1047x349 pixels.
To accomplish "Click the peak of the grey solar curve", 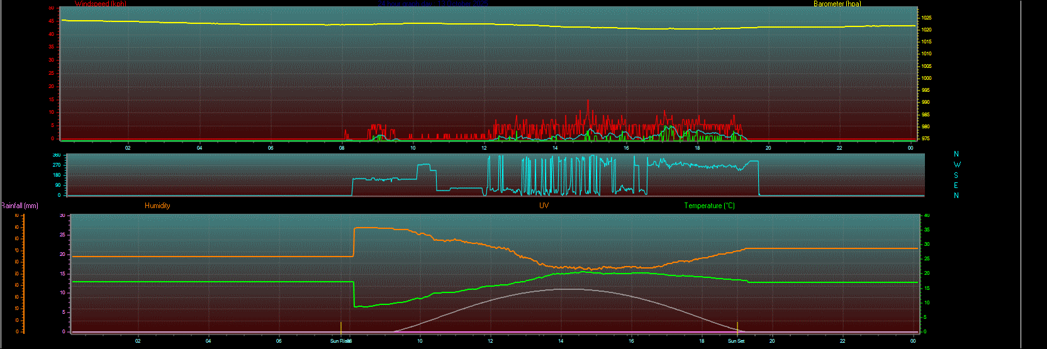I will pos(563,289).
